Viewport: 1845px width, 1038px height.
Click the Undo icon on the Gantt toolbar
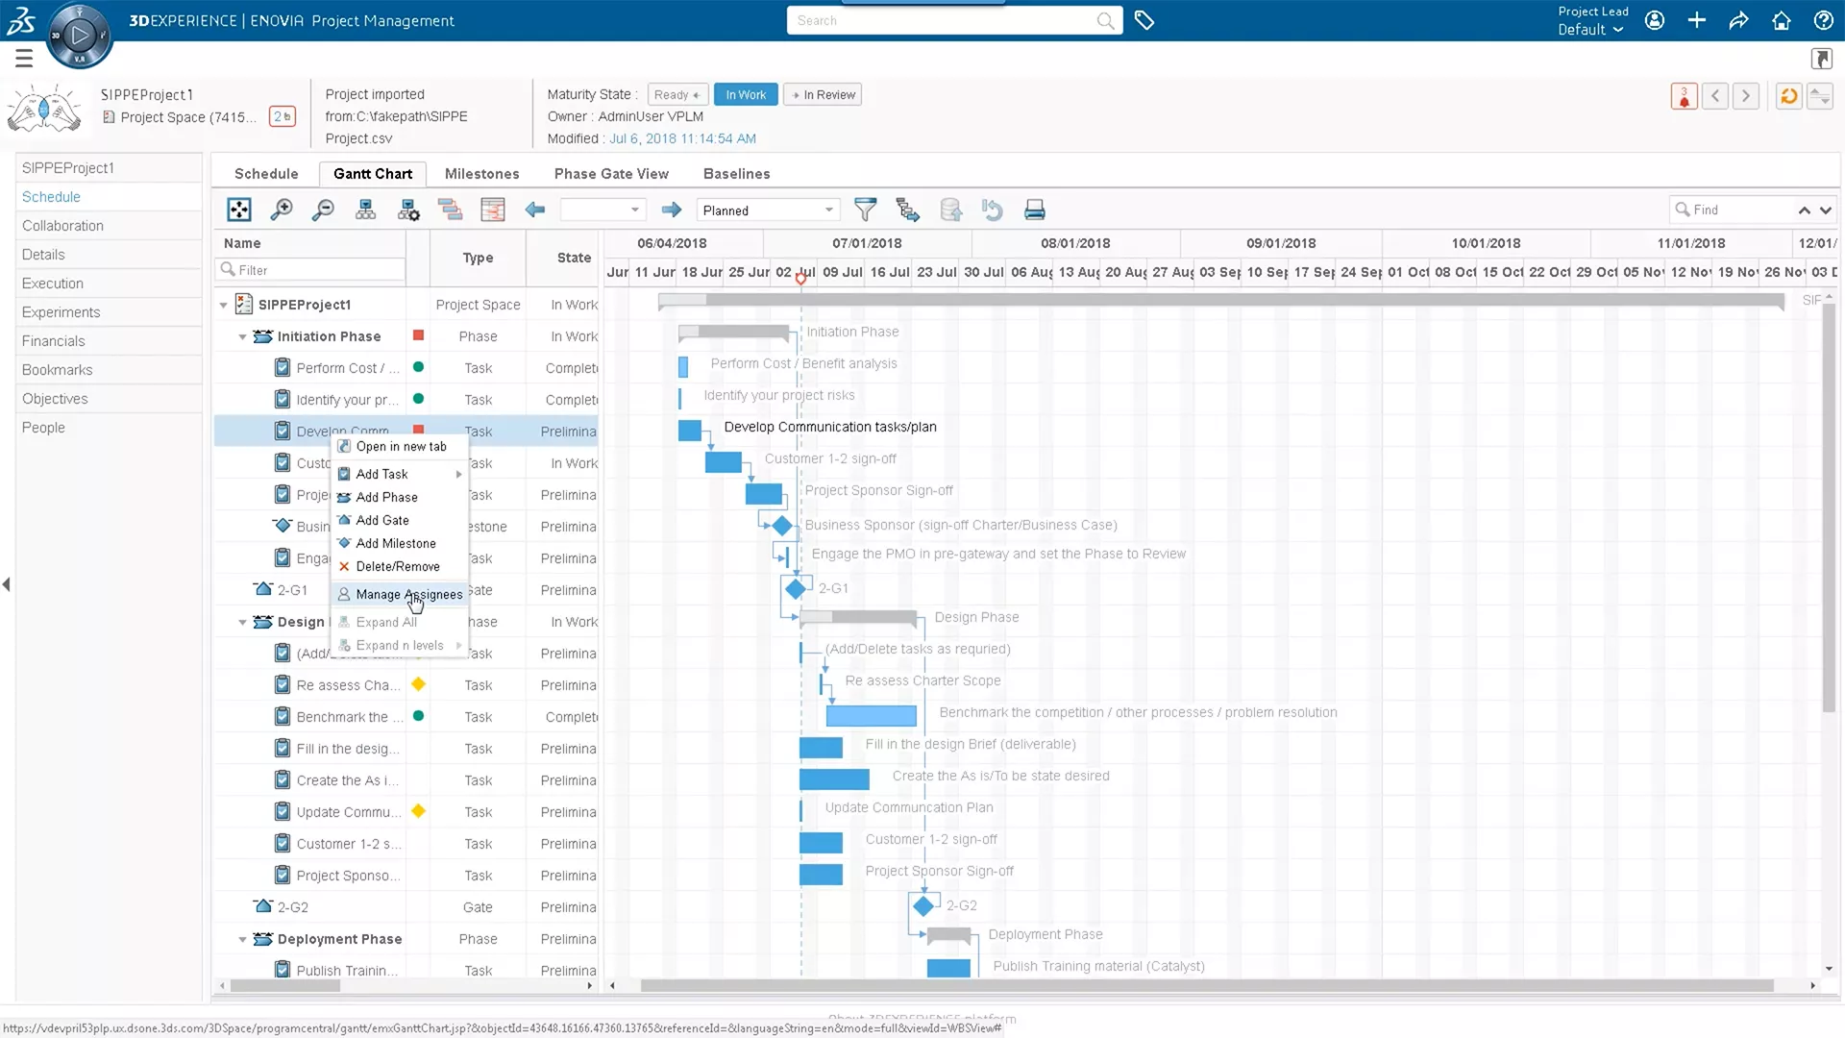[x=994, y=210]
